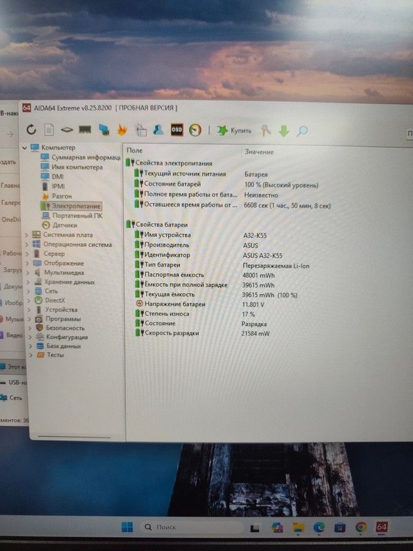Screen dimensions: 413x551
Task: Select the Свойства электропитания group row
Action: (x=169, y=163)
